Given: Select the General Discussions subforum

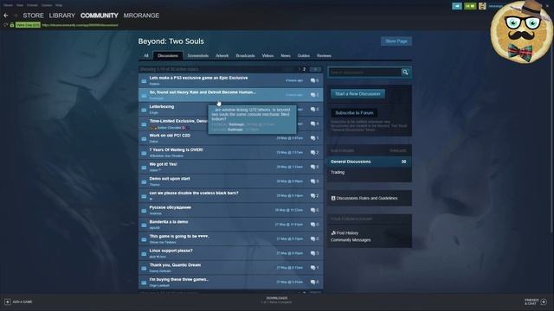Looking at the screenshot, I should coord(370,162).
